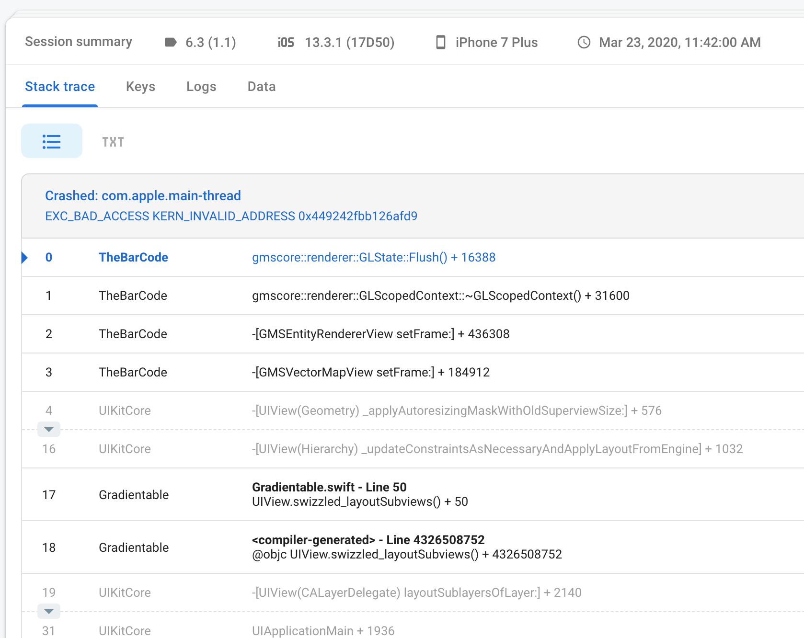Click the Crashed: com.apple.main-thread header
Image resolution: width=804 pixels, height=638 pixels.
click(143, 196)
